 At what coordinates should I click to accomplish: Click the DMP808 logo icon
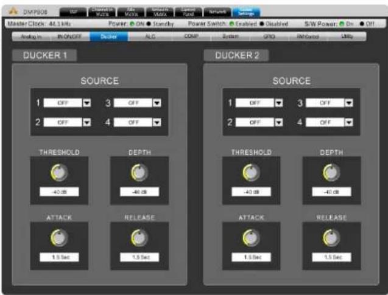coord(13,11)
